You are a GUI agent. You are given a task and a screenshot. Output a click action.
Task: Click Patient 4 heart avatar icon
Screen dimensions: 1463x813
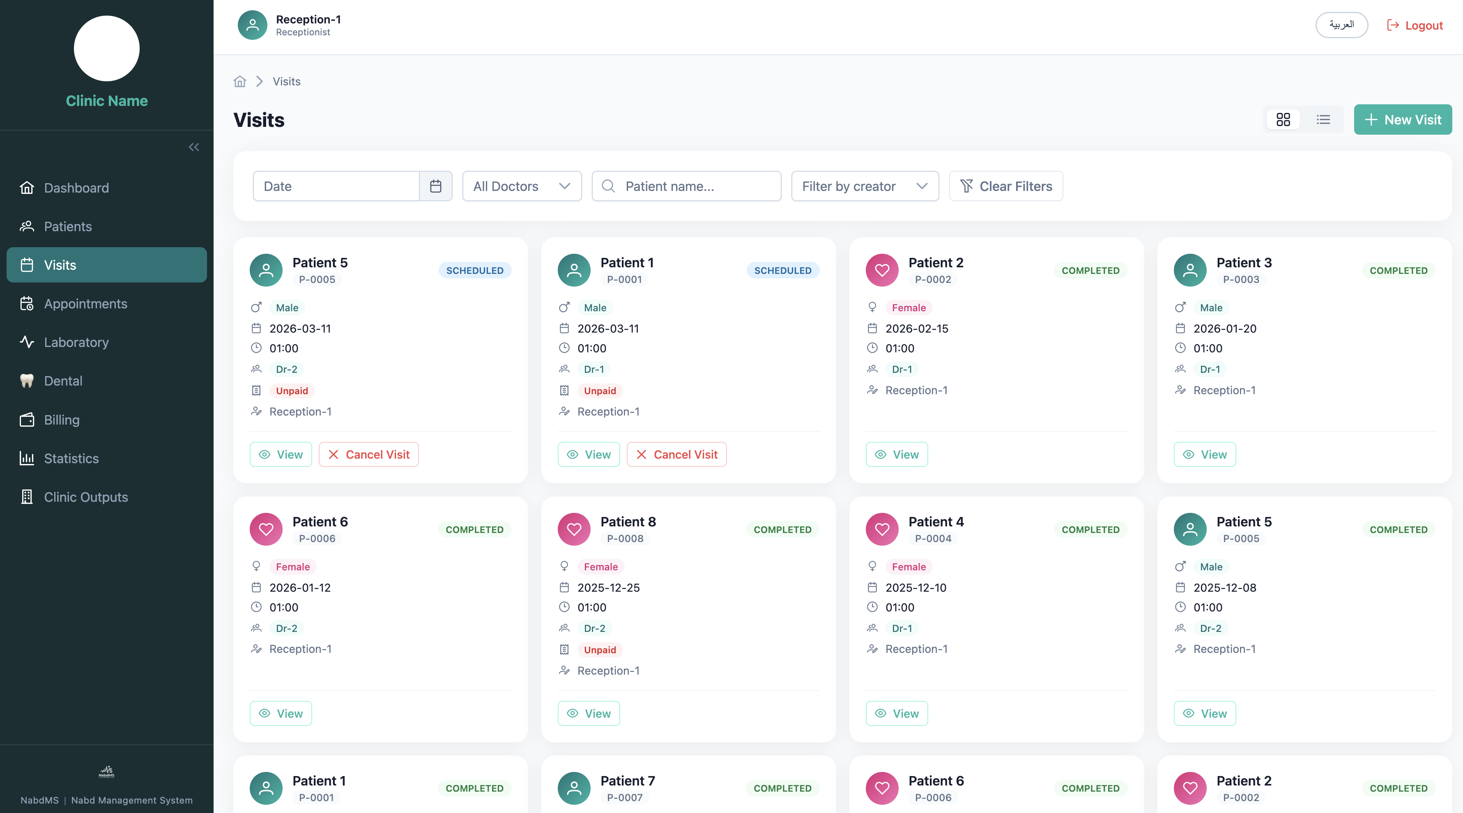pos(882,529)
